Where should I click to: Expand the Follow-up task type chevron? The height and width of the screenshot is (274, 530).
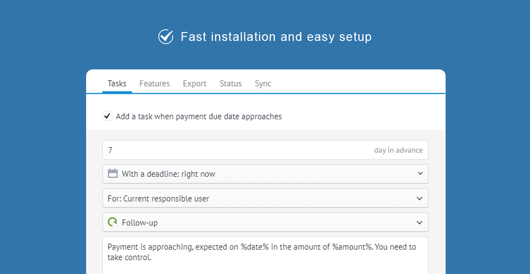(x=419, y=222)
